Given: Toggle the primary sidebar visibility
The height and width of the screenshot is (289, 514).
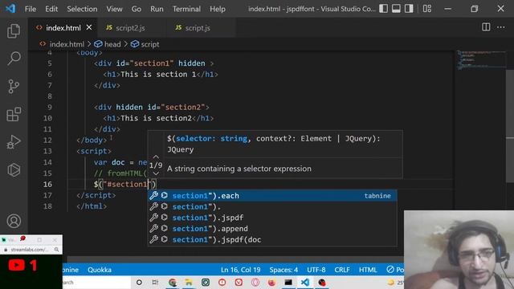Looking at the screenshot, I should coord(384,9).
